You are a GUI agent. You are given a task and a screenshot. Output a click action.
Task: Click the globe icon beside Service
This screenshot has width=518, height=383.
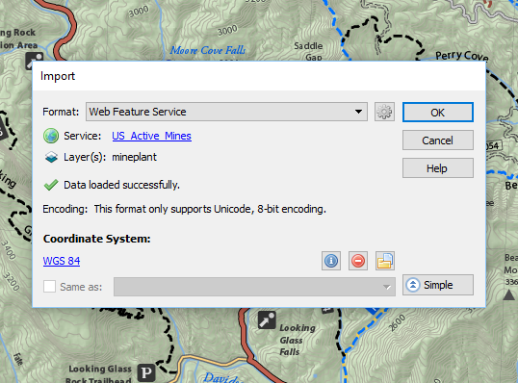tap(51, 136)
